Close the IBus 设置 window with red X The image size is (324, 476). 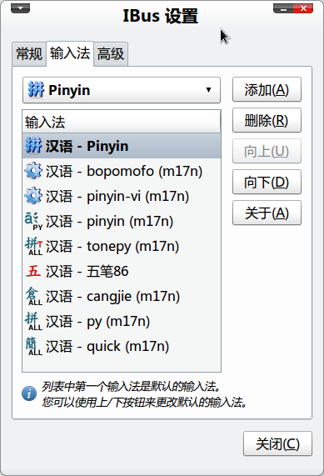303,8
